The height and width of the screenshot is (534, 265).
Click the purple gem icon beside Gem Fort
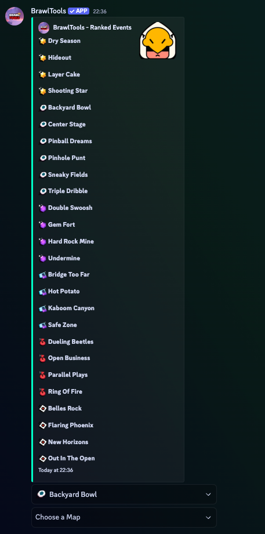(42, 225)
